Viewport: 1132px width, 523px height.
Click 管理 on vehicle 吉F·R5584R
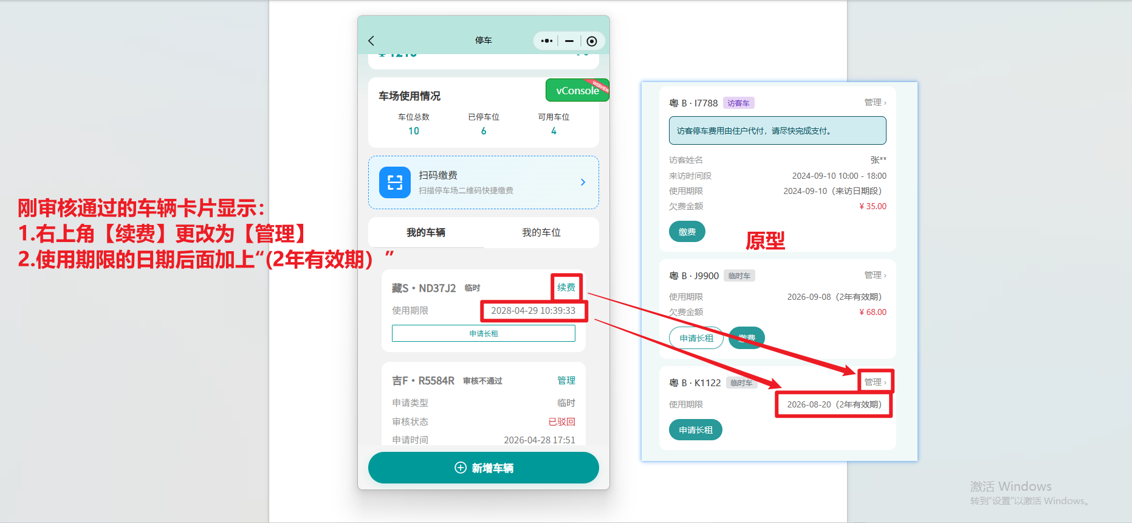[566, 380]
